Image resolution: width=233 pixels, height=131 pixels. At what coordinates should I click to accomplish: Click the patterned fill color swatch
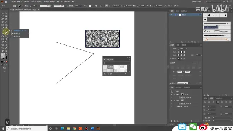tap(3, 55)
